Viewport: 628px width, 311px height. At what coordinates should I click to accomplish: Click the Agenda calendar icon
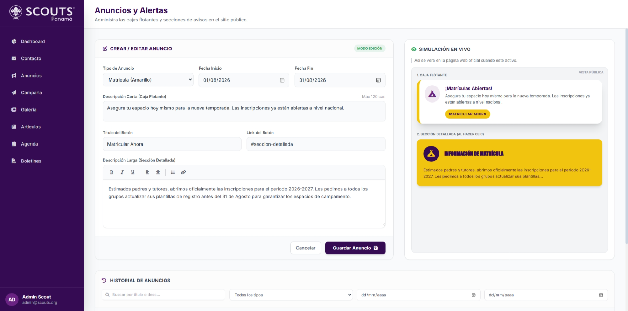tap(14, 144)
